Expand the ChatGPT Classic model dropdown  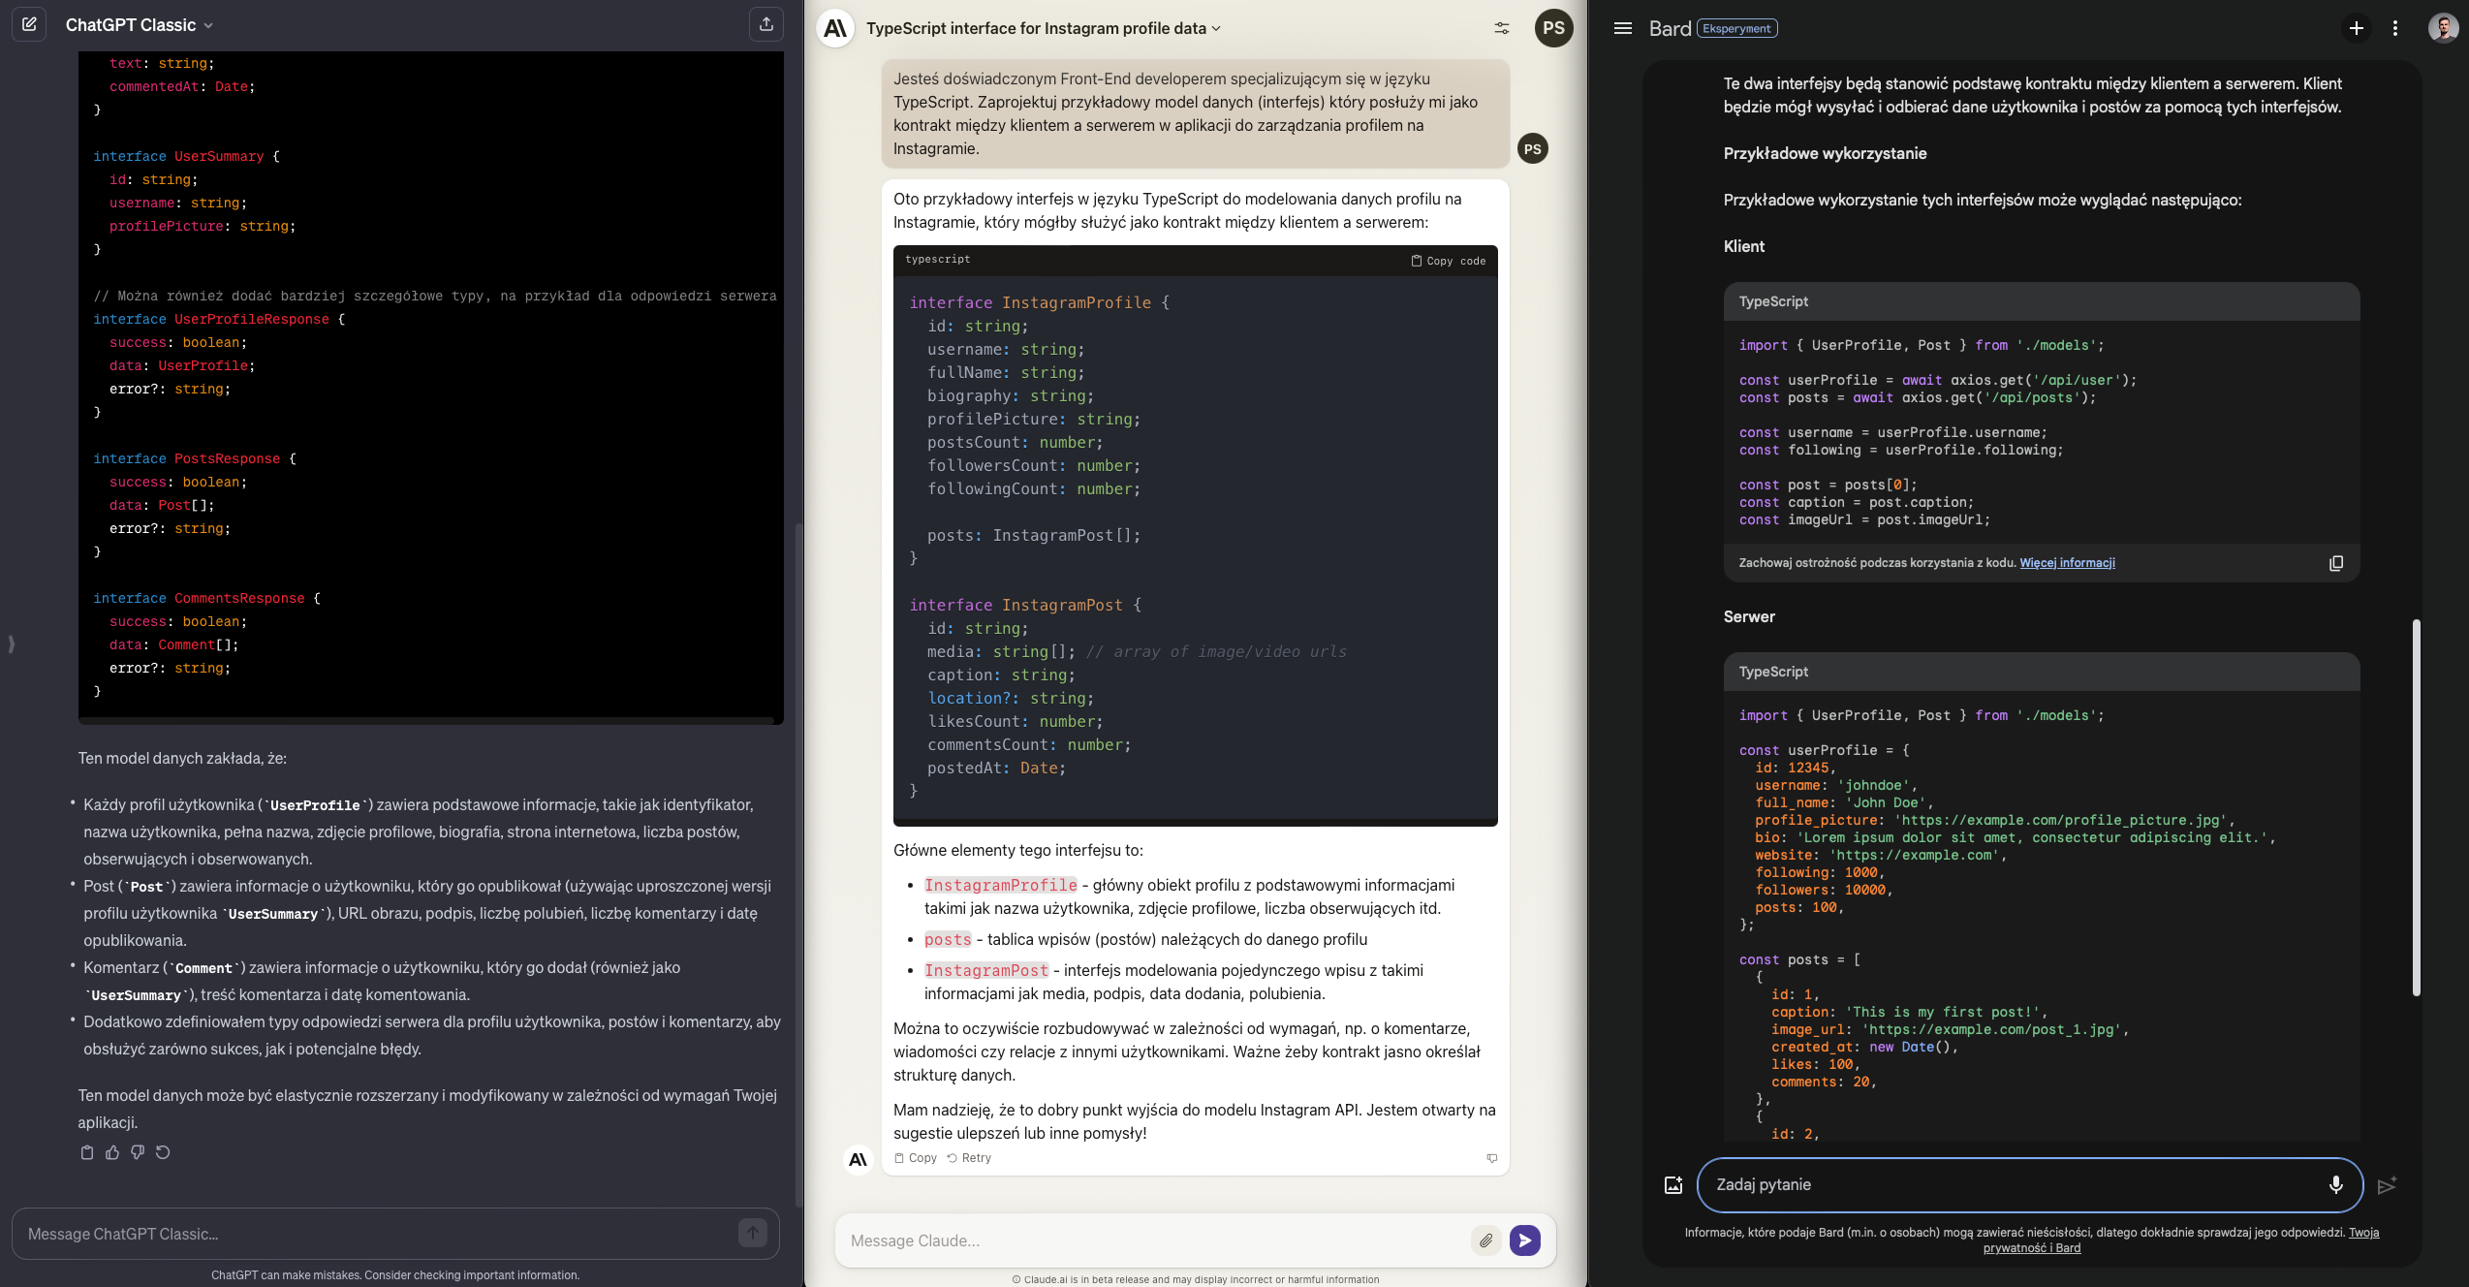click(207, 25)
